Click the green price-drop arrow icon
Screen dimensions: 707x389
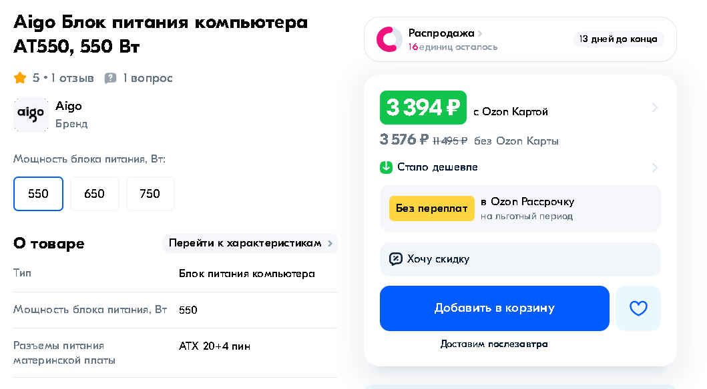point(386,167)
